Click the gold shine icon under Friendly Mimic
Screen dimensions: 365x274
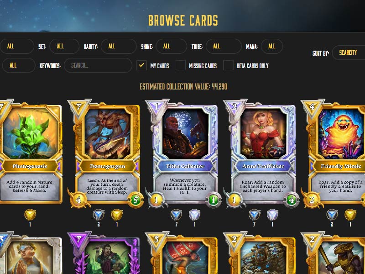[x=350, y=215]
